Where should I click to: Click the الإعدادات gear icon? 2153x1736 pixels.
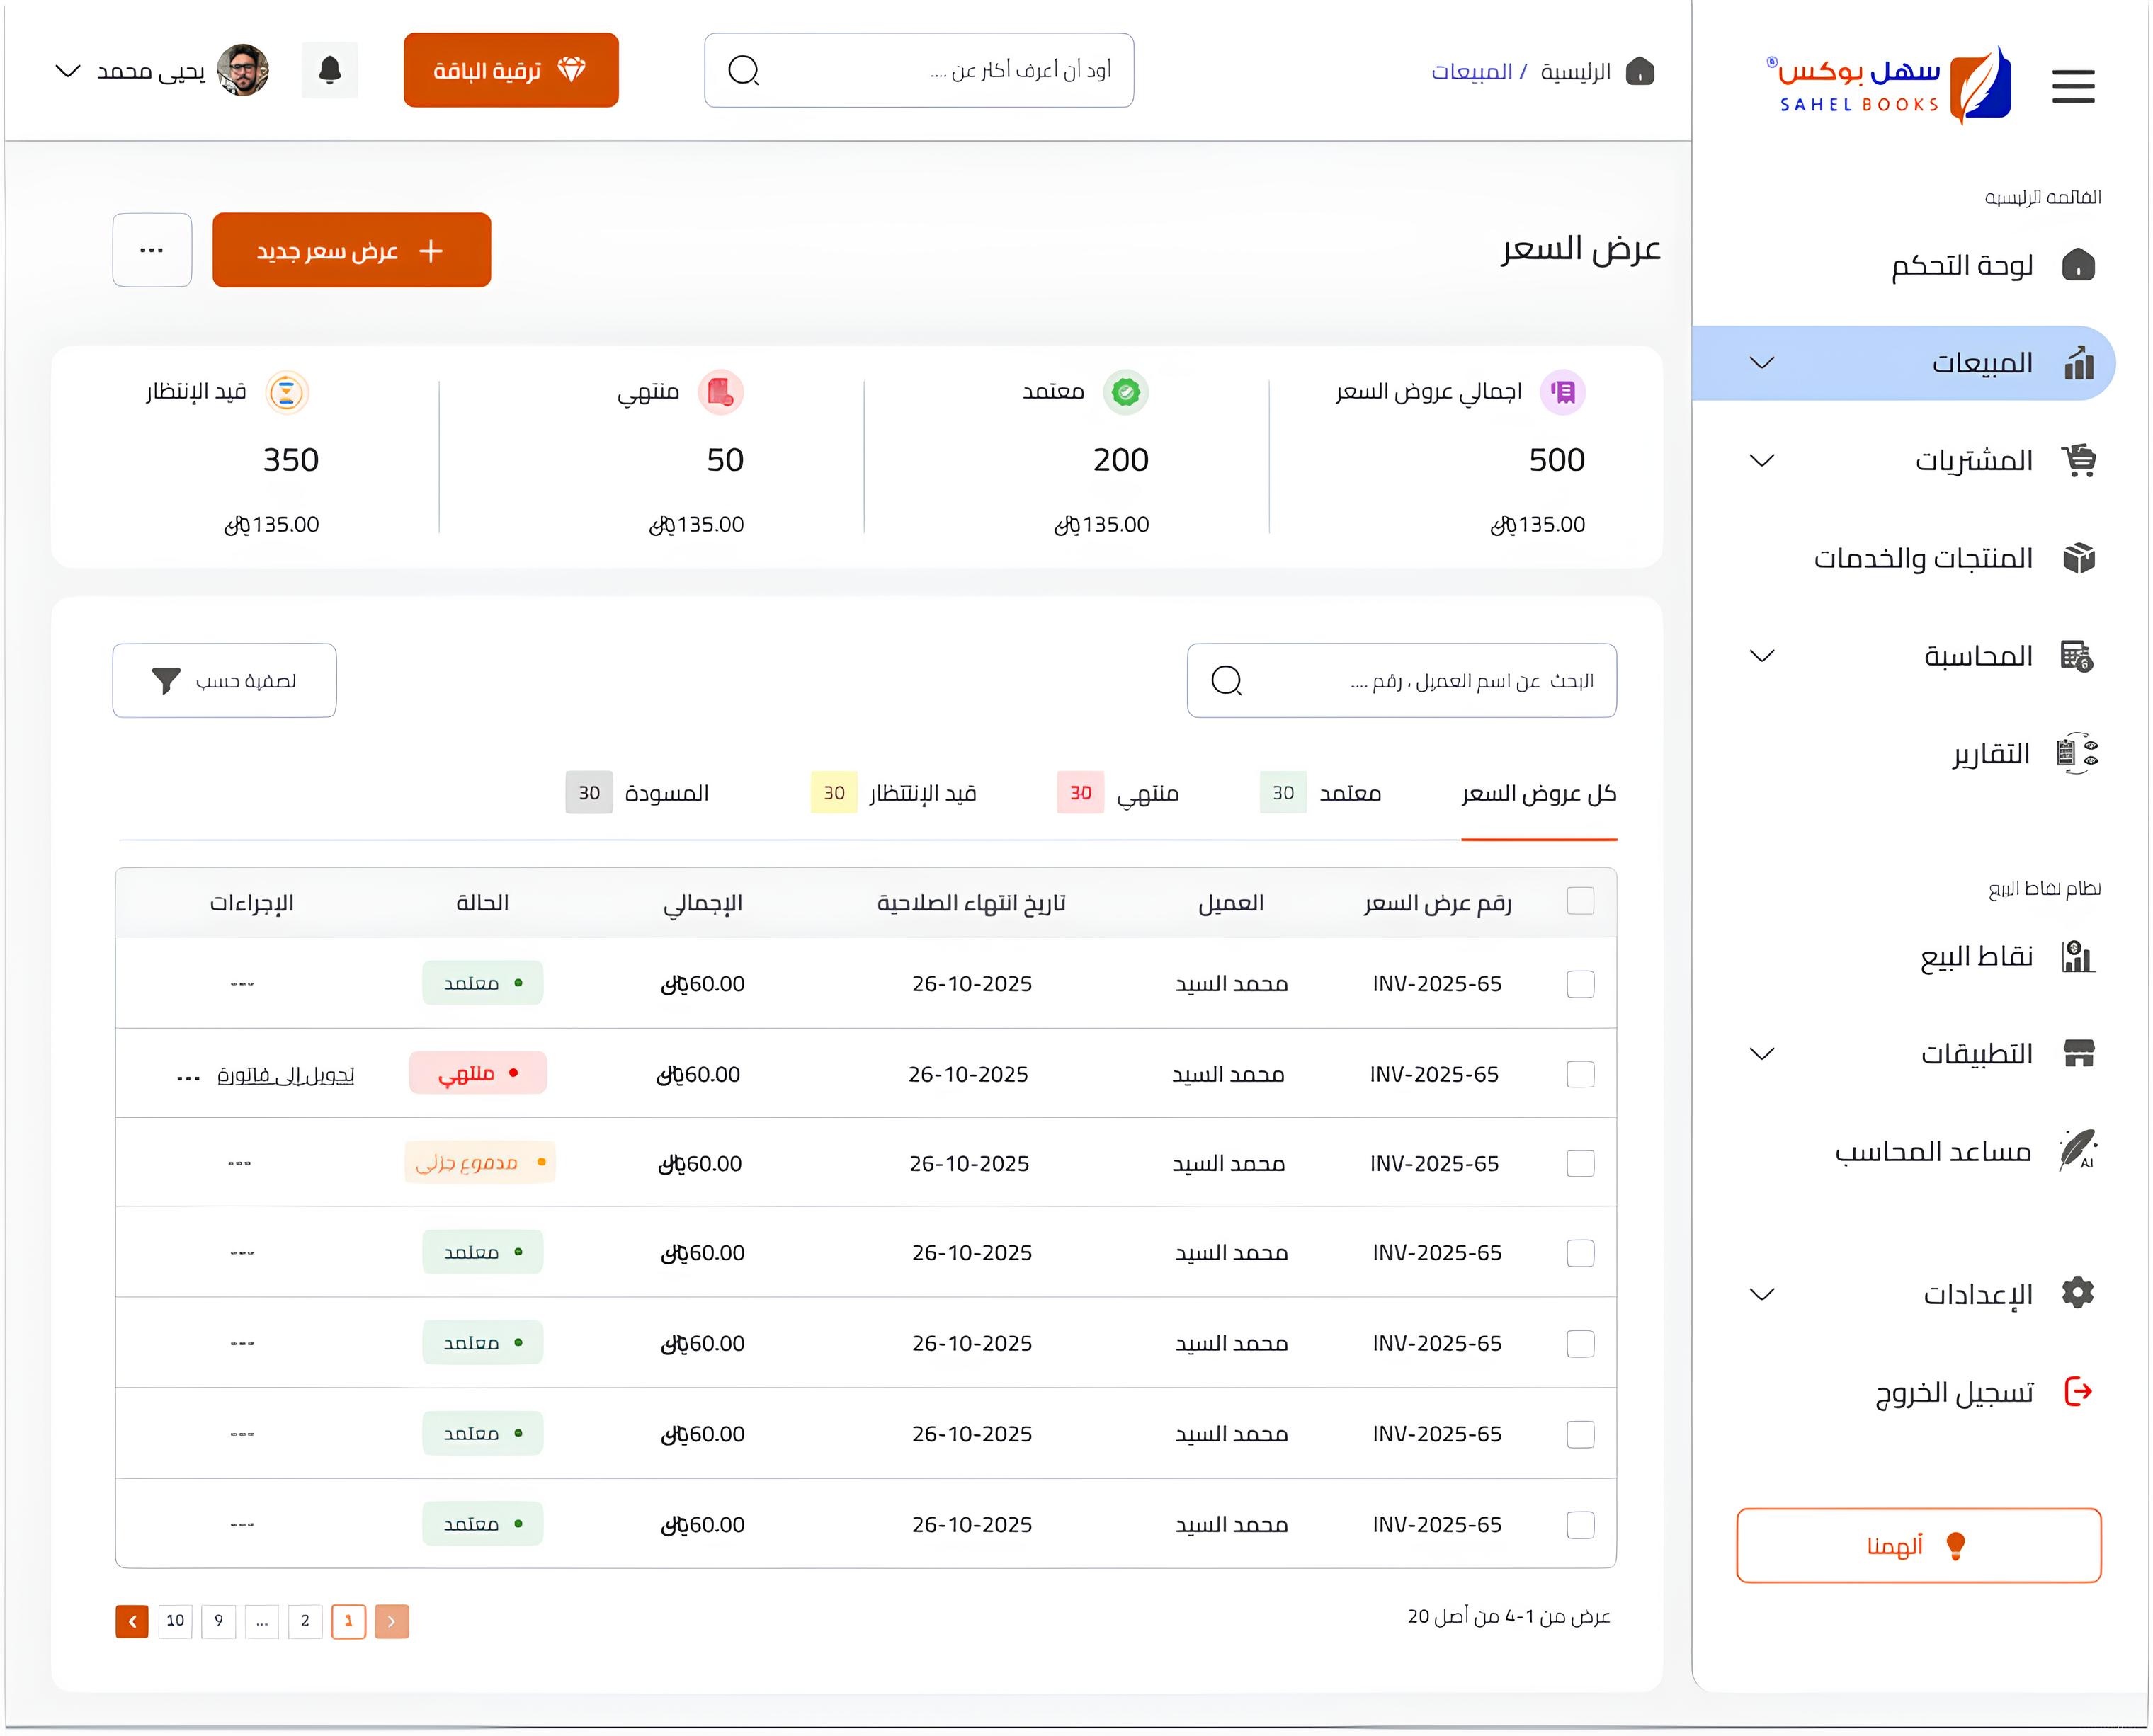pyautogui.click(x=2078, y=1293)
